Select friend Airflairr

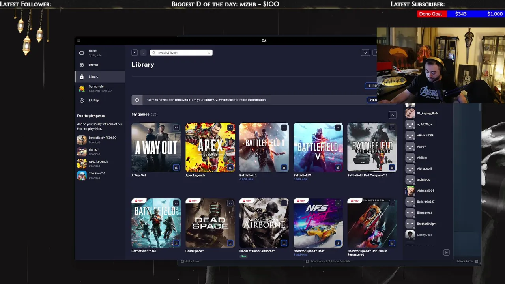(428, 157)
